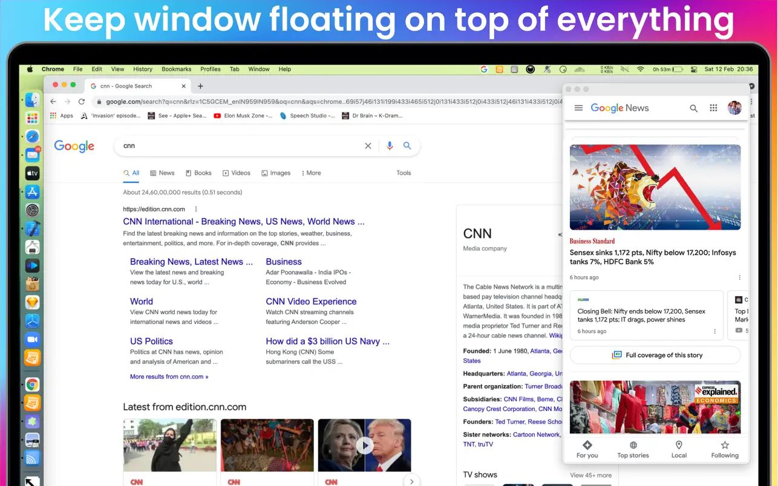Click the reload page icon in Chrome toolbar

coord(82,102)
